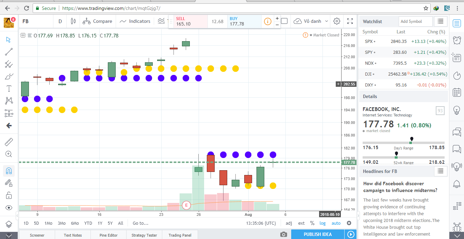The image size is (464, 239).
Task: Toggle the auto scale
Action: (x=336, y=223)
